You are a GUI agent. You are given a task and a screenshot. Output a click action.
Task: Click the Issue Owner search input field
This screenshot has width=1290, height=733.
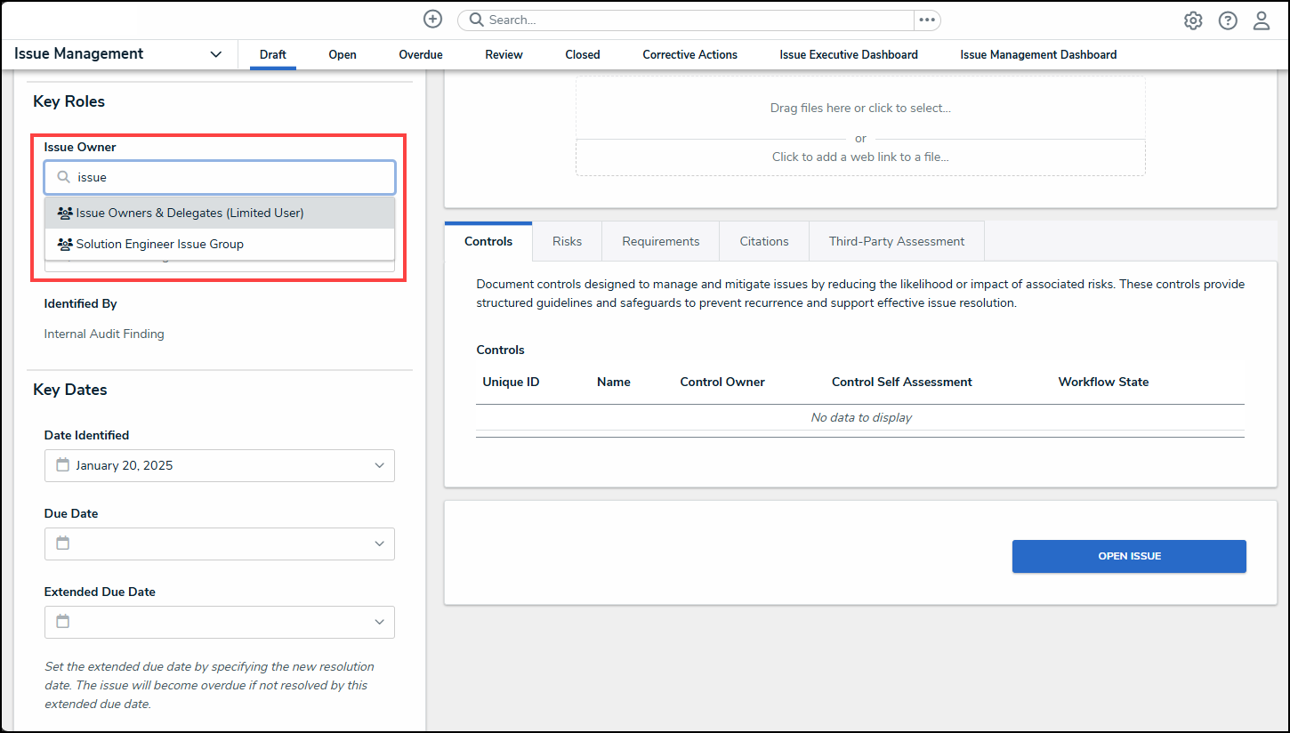231,177
